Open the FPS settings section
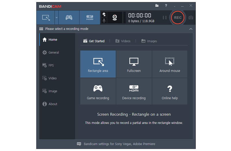This screenshot has width=231, height=151. [x=57, y=65]
